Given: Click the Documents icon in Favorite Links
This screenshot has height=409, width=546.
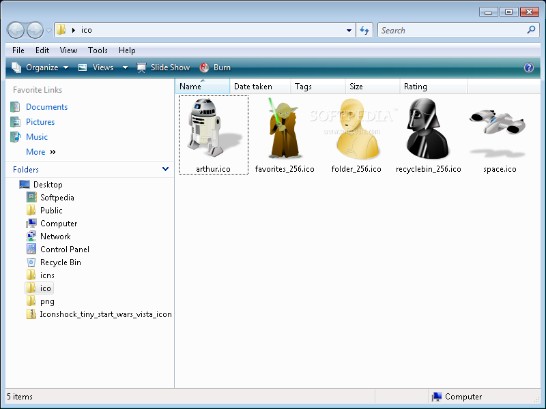Looking at the screenshot, I should point(15,107).
